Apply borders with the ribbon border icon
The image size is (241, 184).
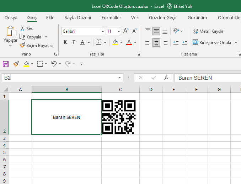(98, 42)
